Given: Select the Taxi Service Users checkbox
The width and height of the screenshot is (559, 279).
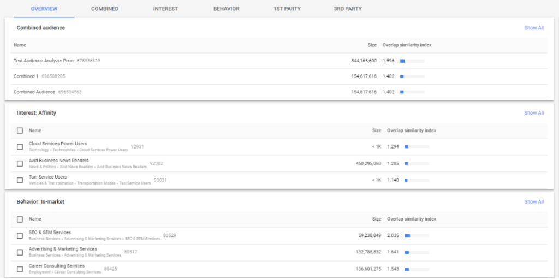Looking at the screenshot, I should tap(20, 180).
